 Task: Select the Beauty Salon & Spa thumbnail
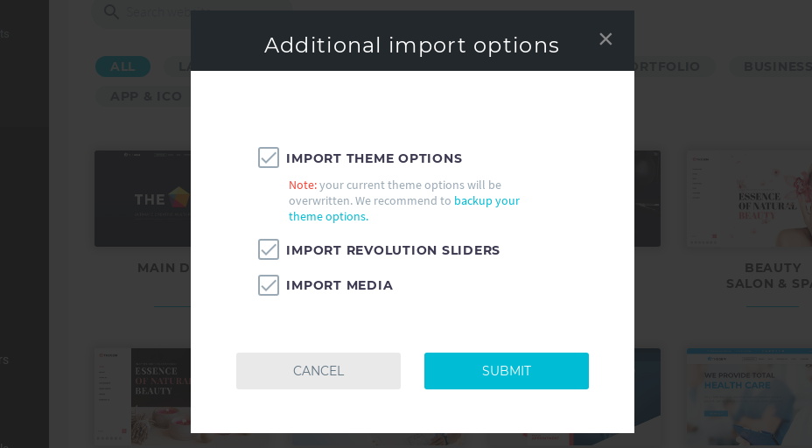tap(749, 199)
